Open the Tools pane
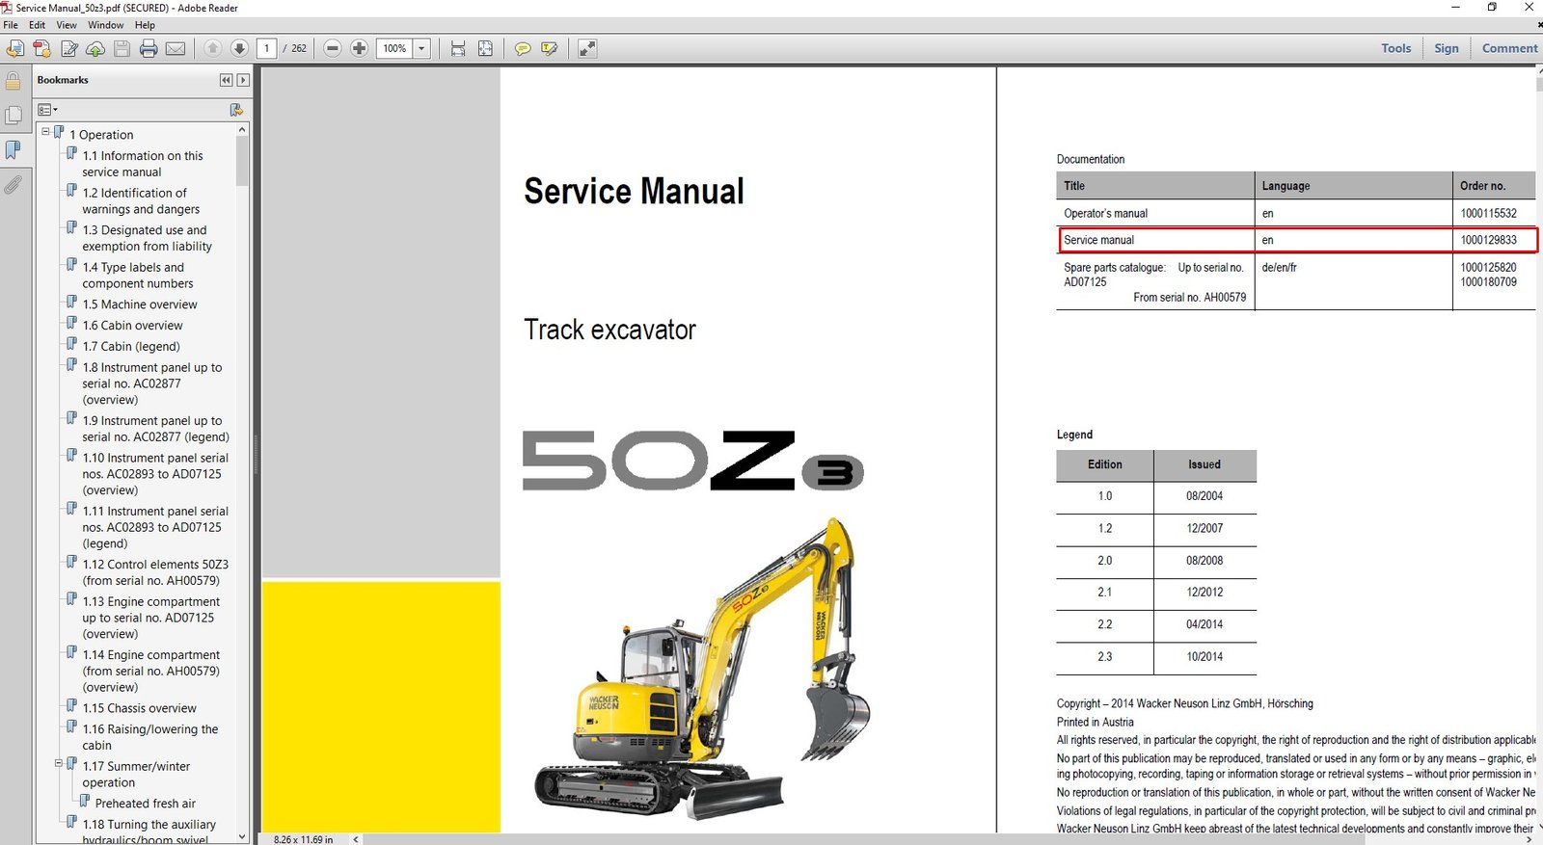The height and width of the screenshot is (845, 1543). [x=1395, y=48]
